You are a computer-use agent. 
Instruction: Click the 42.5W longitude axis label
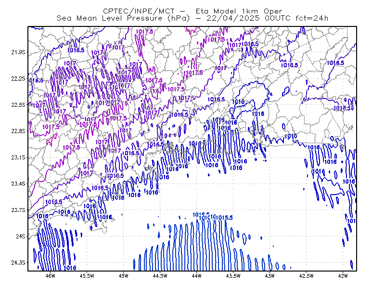pos(307,276)
